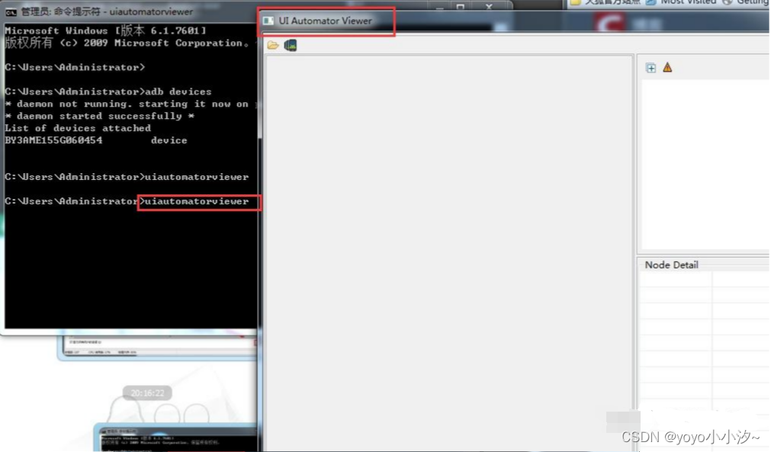Viewport: 771px width, 452px height.
Task: Open a saved UI dump via folder icon
Action: click(x=272, y=45)
